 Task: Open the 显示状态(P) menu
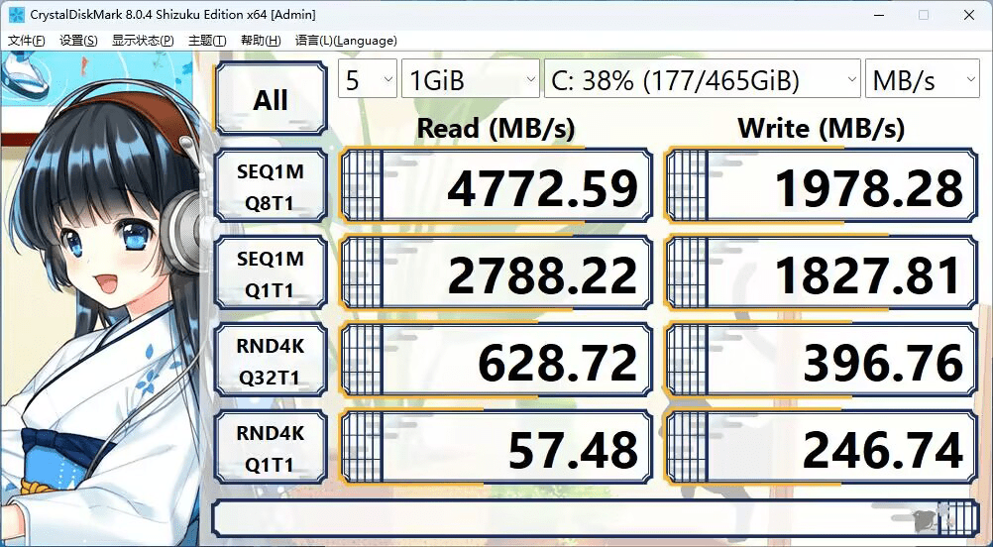[x=143, y=41]
